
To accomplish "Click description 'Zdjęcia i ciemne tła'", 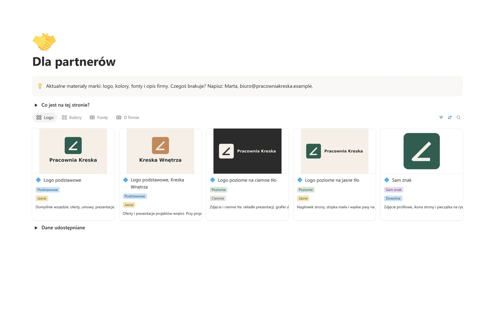I will 249,207.
